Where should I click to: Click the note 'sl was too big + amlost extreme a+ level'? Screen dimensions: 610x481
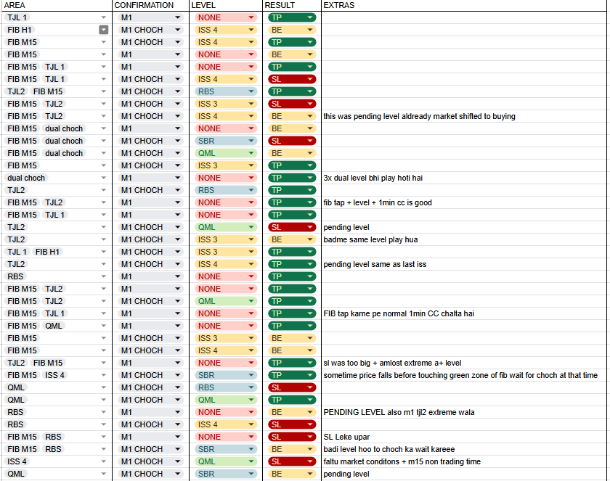pos(392,363)
